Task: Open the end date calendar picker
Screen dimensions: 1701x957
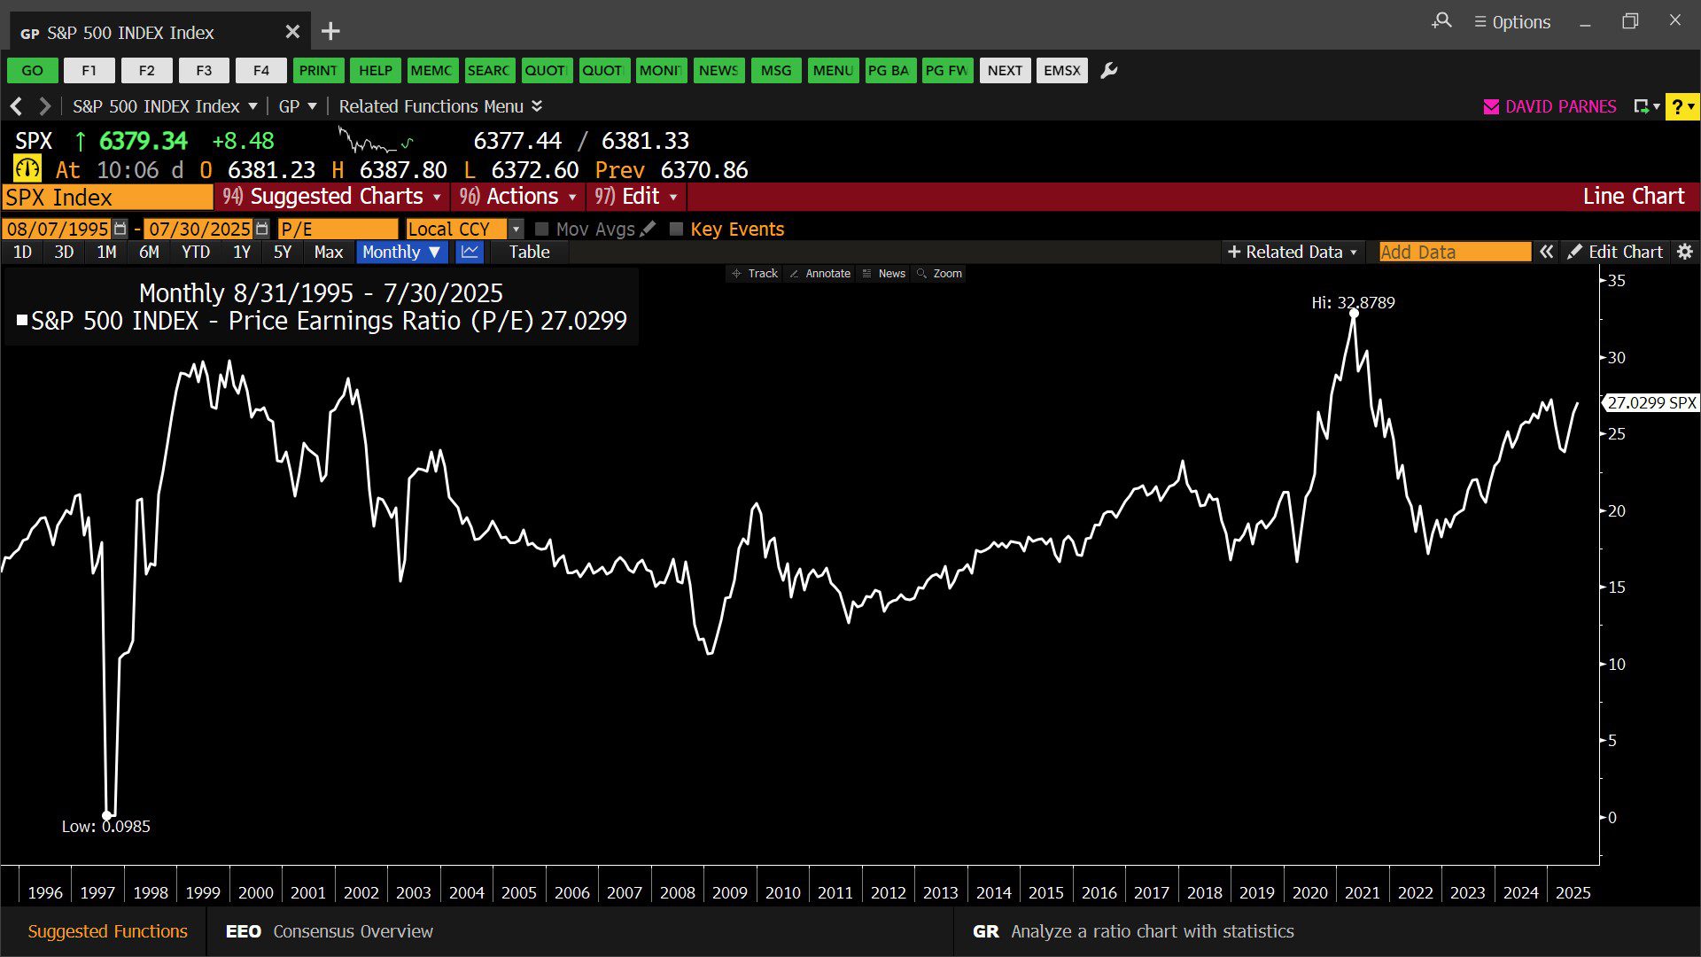Action: [261, 229]
